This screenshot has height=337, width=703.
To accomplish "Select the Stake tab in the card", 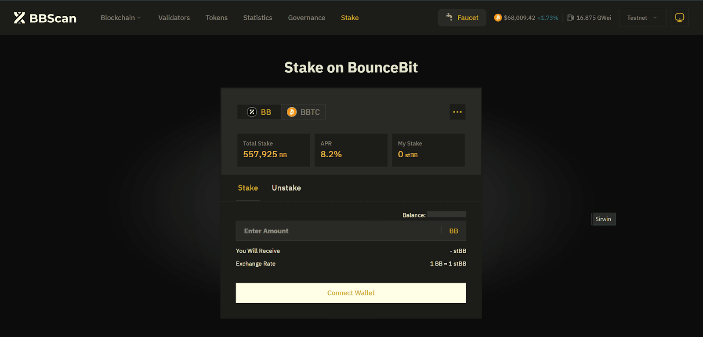I will (x=248, y=188).
